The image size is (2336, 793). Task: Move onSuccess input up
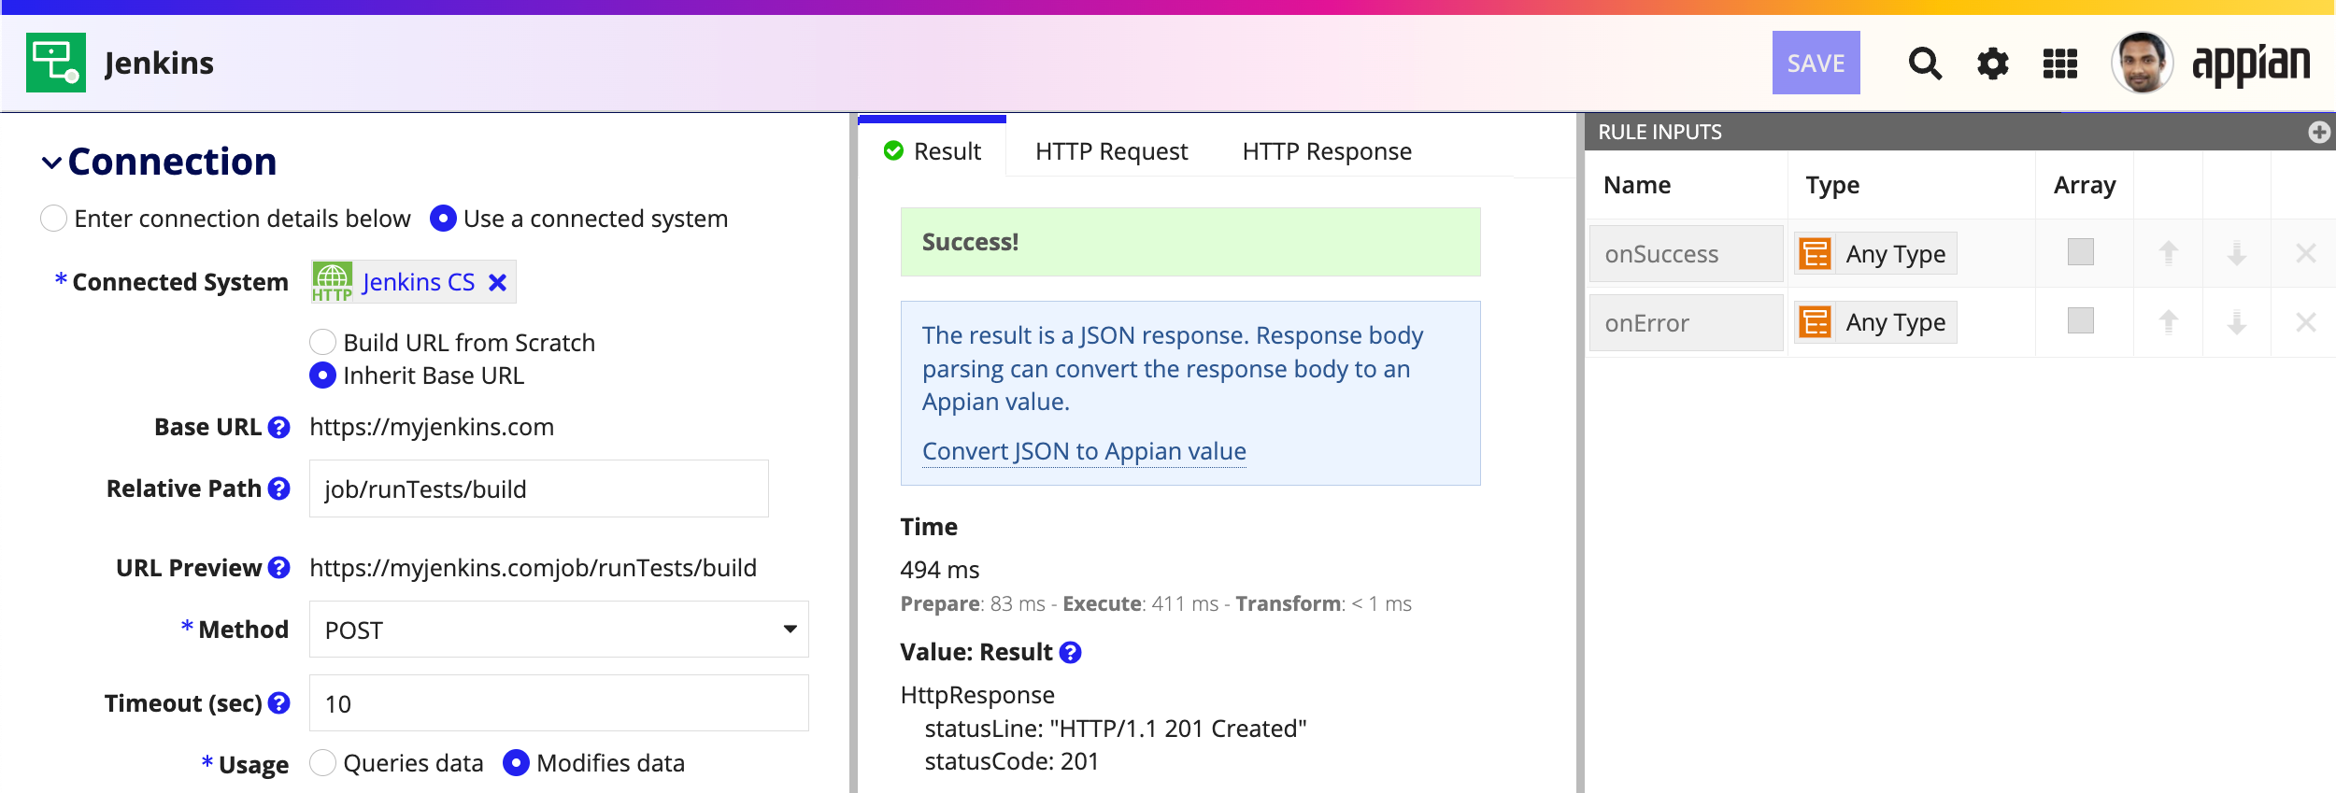[x=2168, y=252]
